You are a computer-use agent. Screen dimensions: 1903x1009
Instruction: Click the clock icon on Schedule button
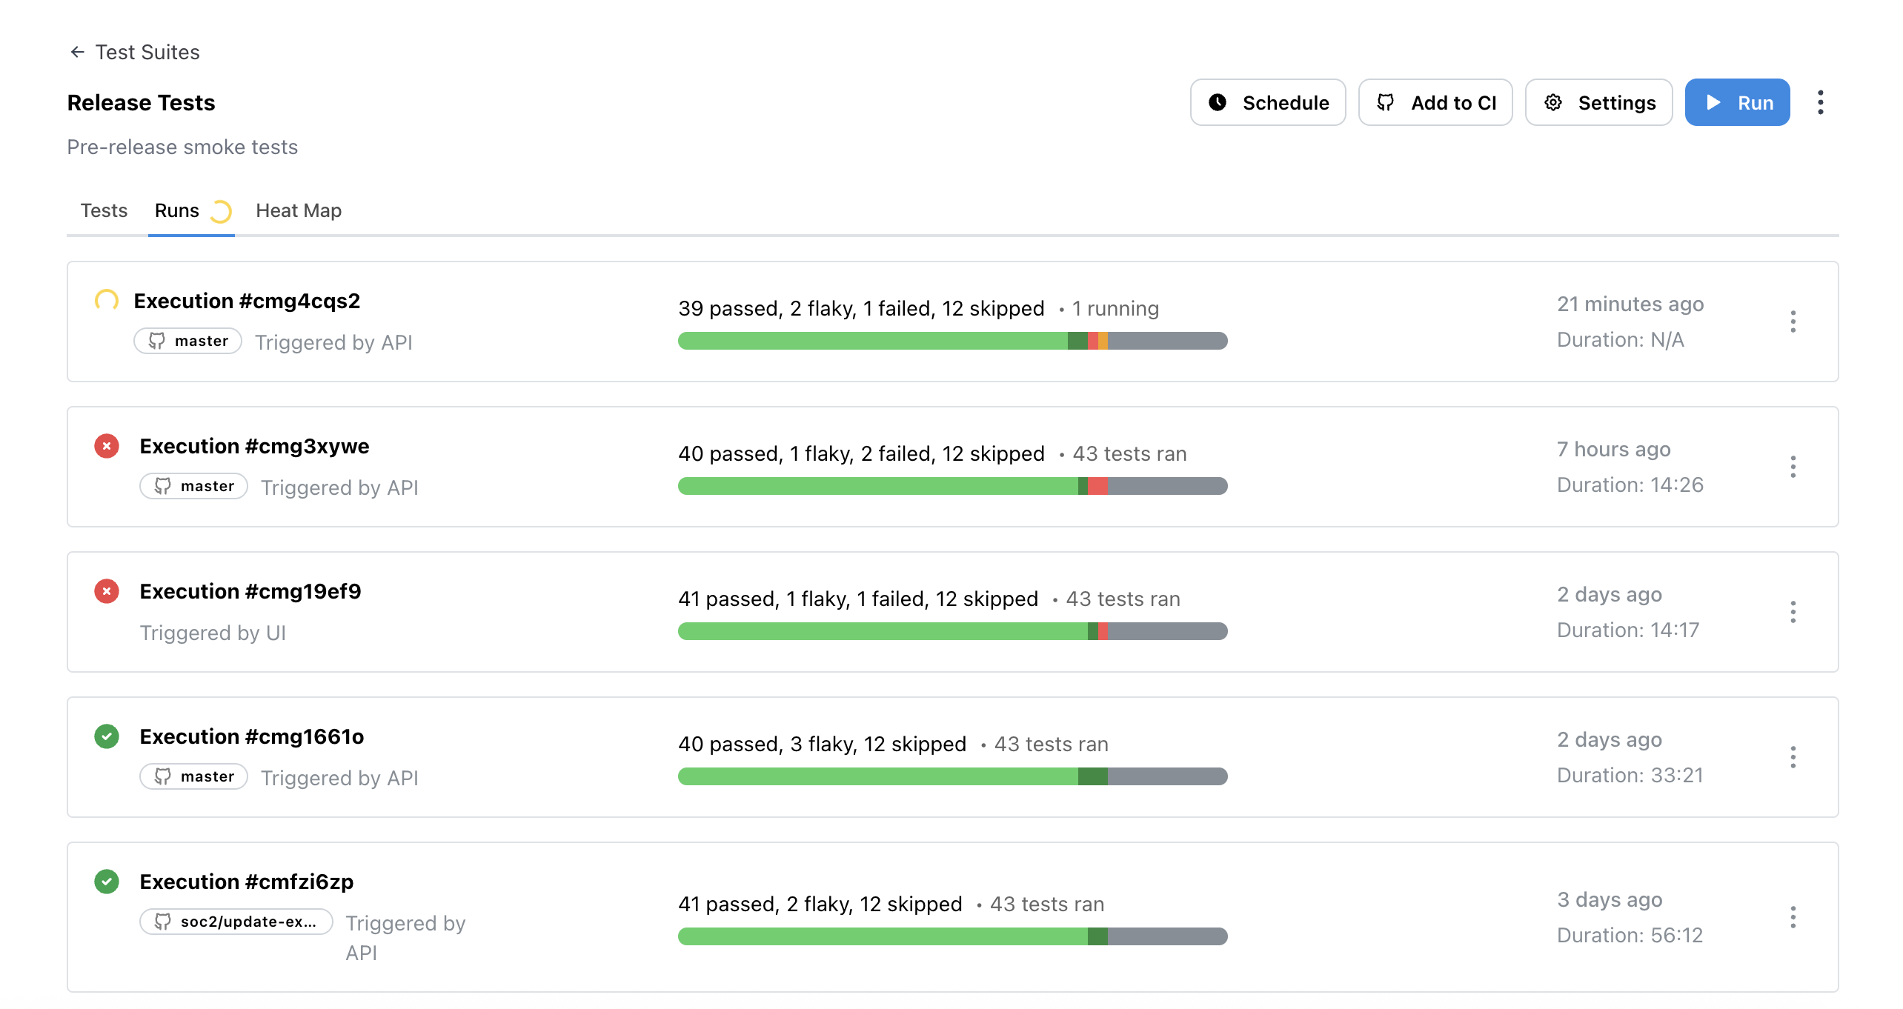point(1217,102)
